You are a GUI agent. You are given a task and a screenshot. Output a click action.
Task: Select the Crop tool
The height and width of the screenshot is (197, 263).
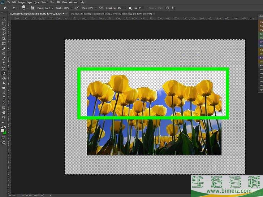tap(4, 39)
